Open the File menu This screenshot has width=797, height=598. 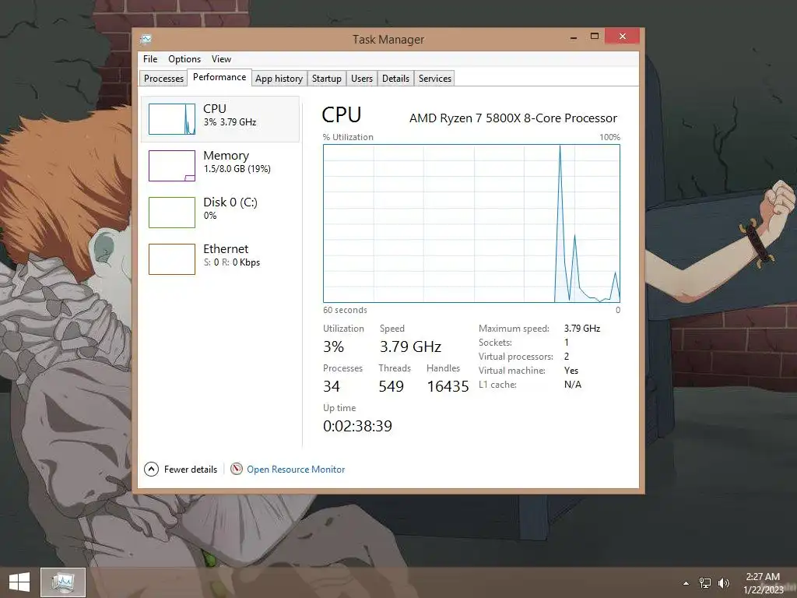[x=150, y=59]
